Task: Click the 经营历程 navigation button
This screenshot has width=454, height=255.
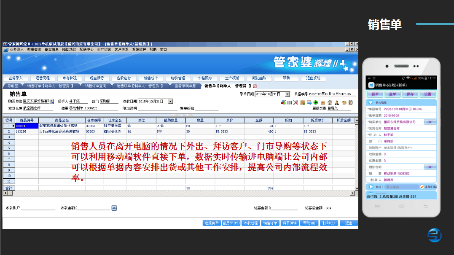Action: (x=43, y=78)
